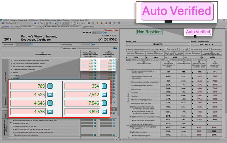Click the small Auto Verified badge
The image size is (227, 143).
[x=198, y=32]
